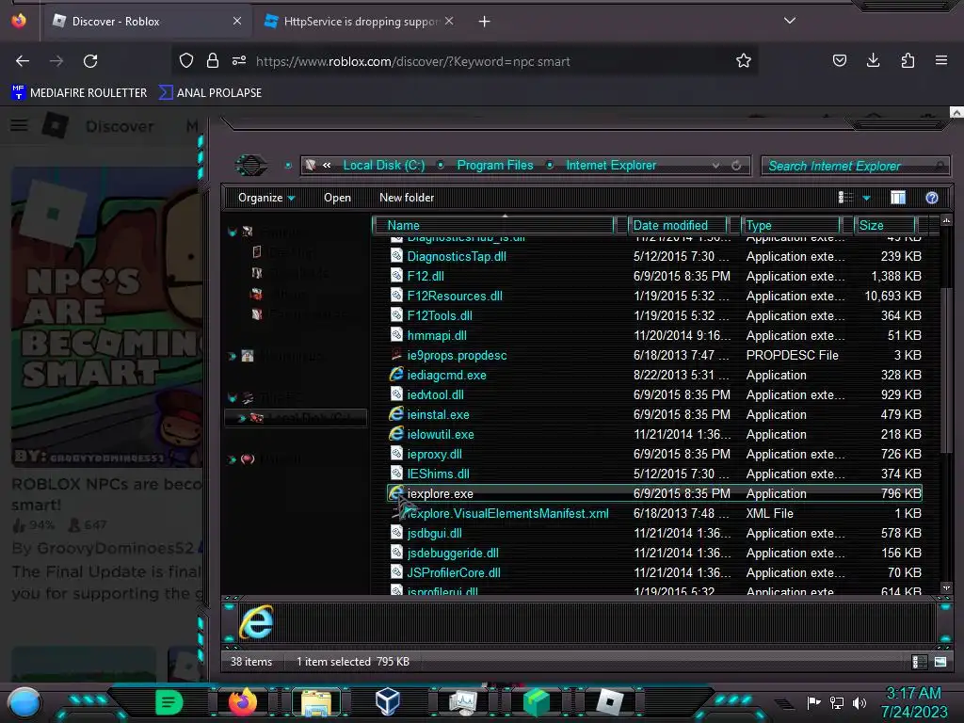Expand the Network tree node in navigation
964x723 pixels.
point(232,459)
